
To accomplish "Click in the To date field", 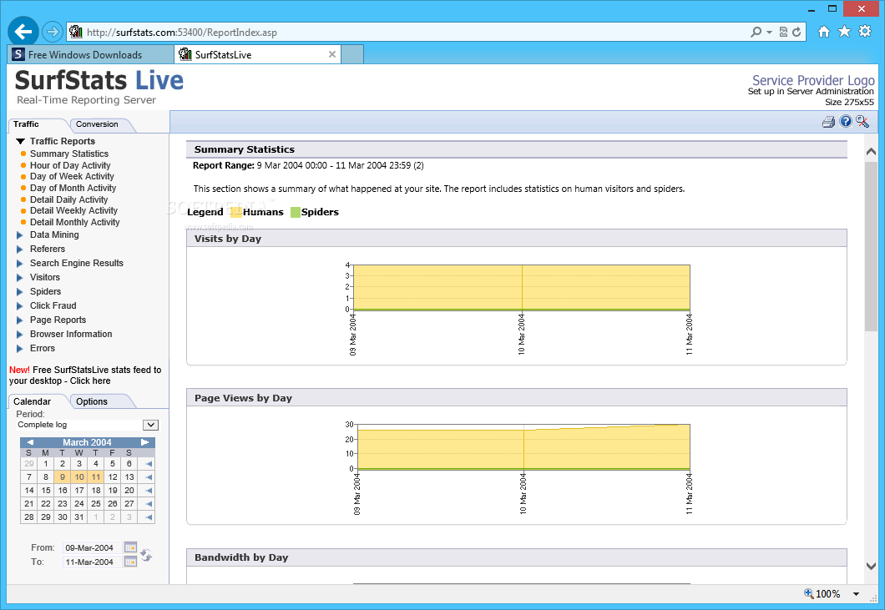I will pos(92,562).
